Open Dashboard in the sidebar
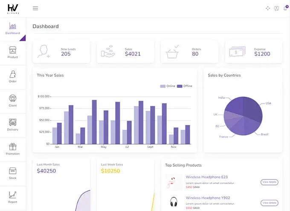The width and height of the screenshot is (290, 211). point(12,29)
